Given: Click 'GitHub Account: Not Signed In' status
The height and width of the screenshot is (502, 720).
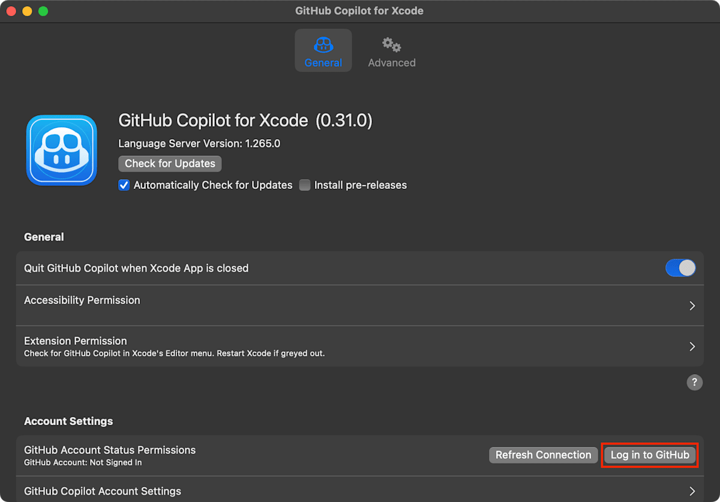Looking at the screenshot, I should (83, 462).
